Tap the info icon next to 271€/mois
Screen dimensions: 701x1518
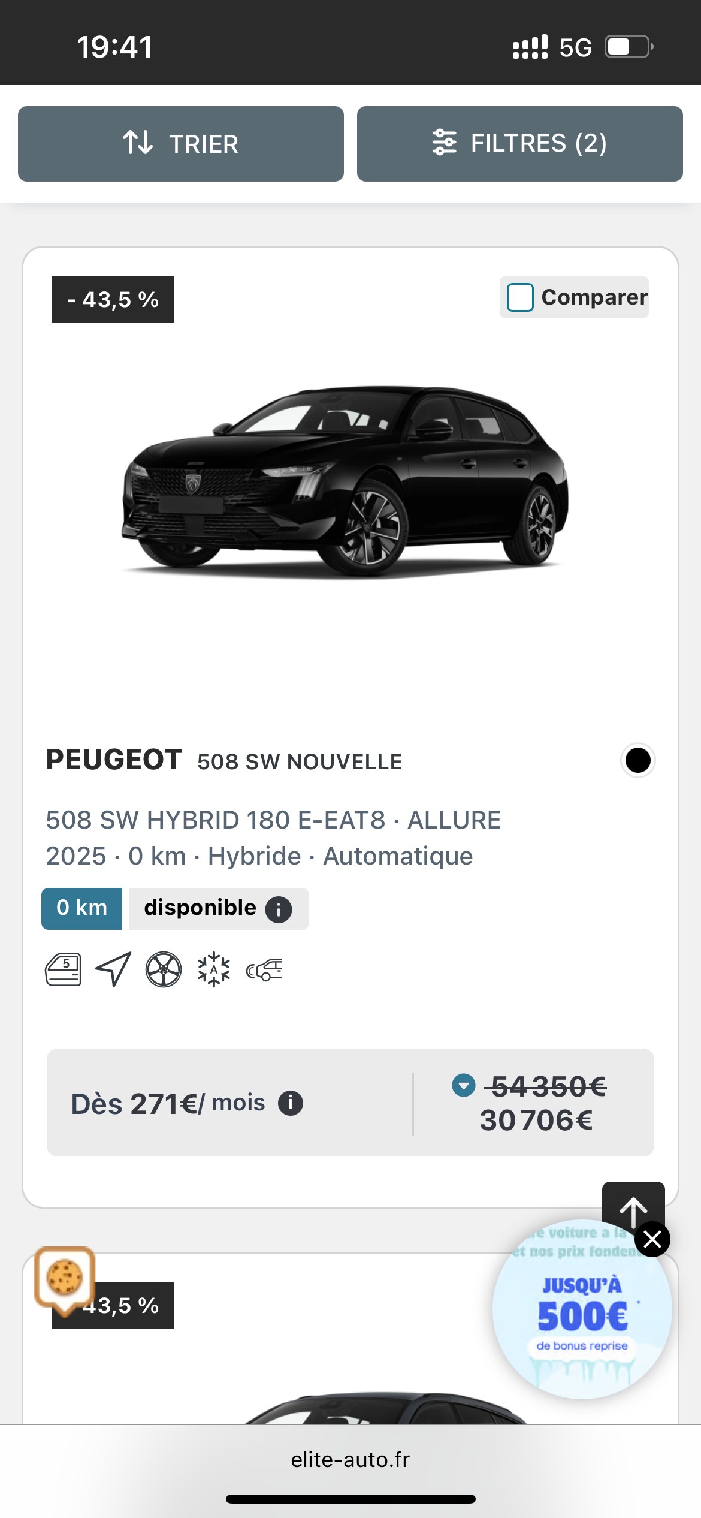point(291,1103)
